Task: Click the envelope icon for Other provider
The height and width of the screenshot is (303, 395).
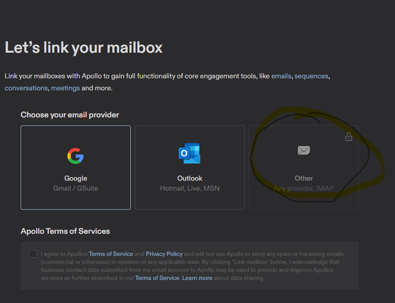Action: (x=304, y=150)
